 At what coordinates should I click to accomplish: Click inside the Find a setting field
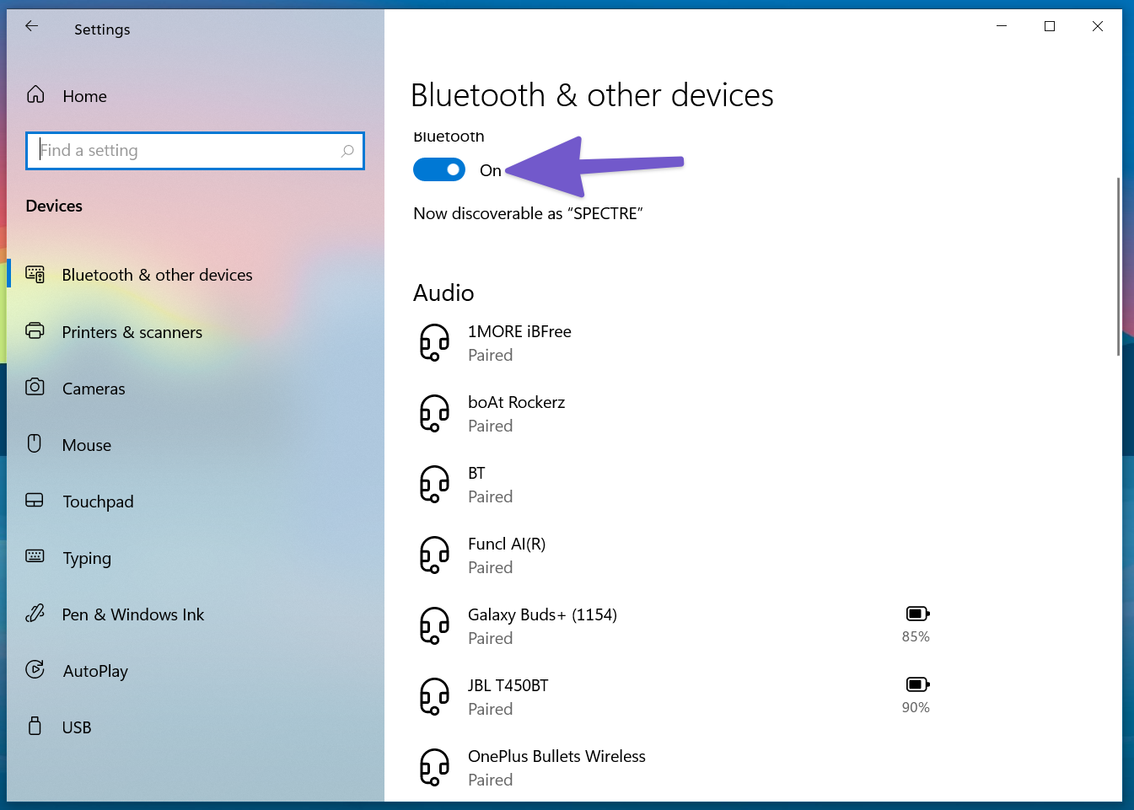(x=195, y=150)
